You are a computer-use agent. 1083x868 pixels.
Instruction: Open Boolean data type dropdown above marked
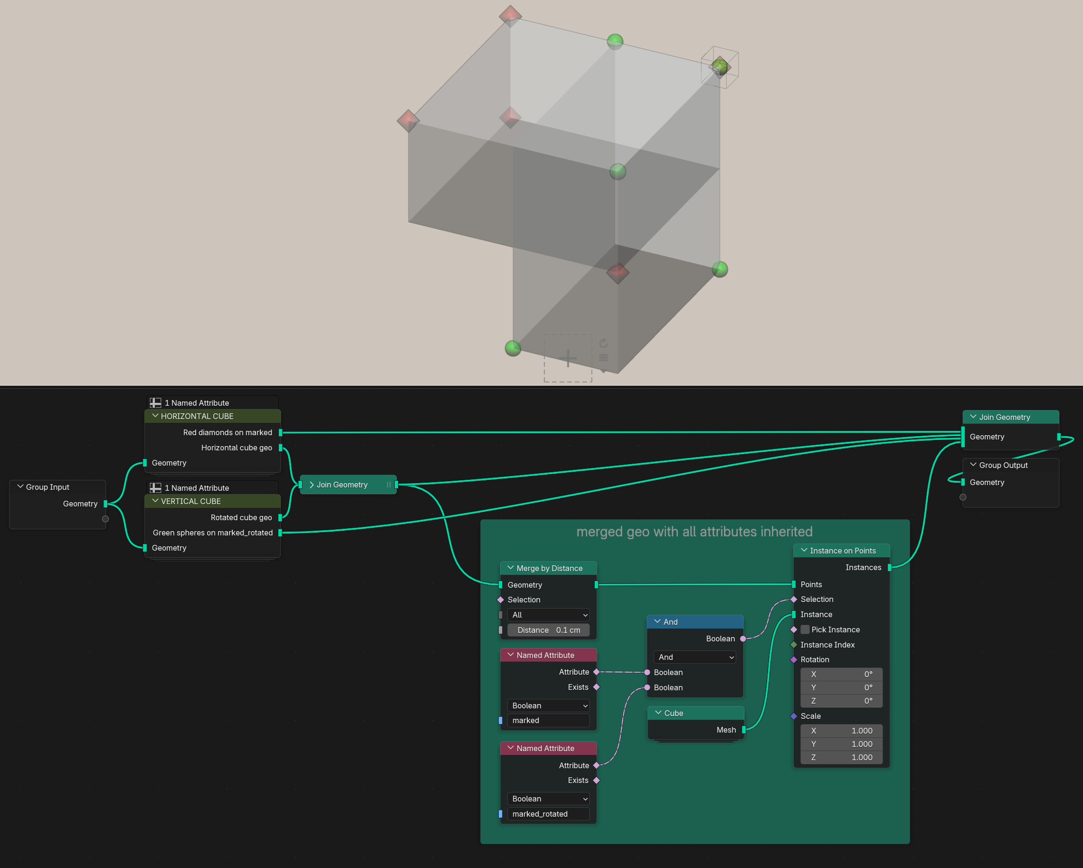(x=549, y=706)
